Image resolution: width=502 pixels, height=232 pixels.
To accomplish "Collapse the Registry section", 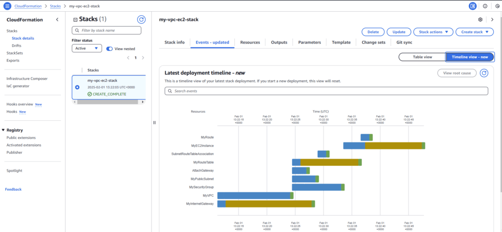I will [x=3, y=130].
